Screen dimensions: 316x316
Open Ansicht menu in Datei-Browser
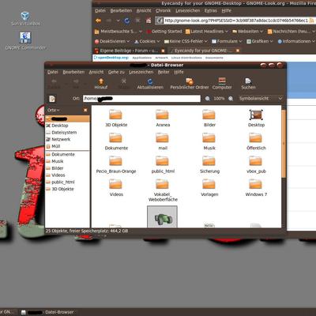[96, 72]
